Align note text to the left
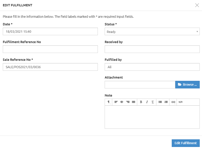The image size is (202, 150). coord(116,102)
